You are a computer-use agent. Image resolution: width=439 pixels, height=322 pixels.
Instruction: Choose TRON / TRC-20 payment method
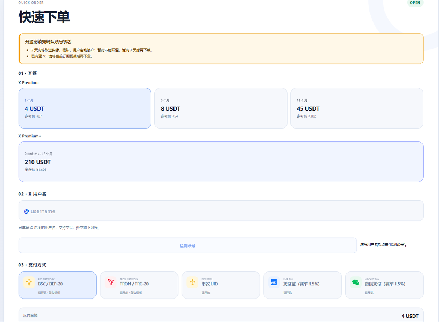(x=139, y=285)
